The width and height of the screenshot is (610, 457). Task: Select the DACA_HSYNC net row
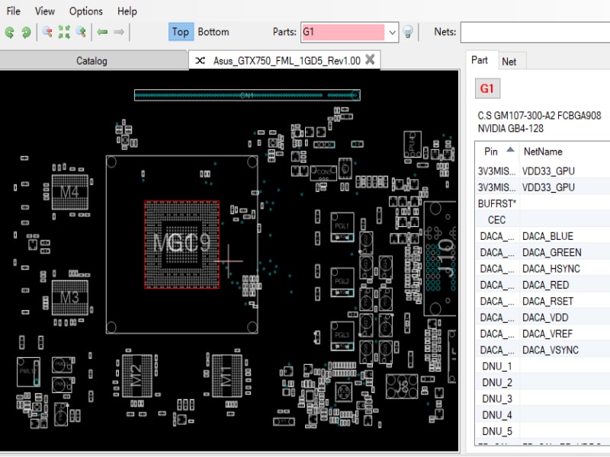(x=542, y=269)
